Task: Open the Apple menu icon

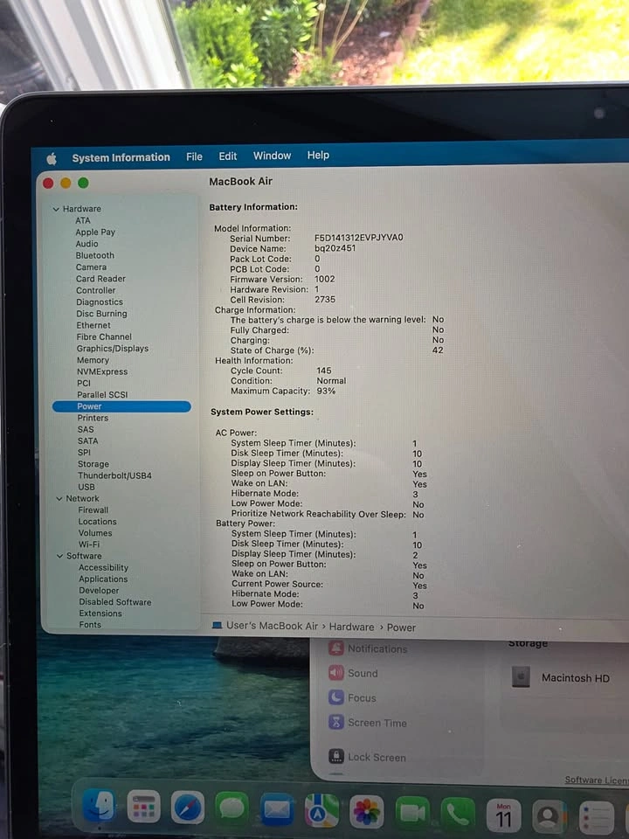Action: click(x=52, y=158)
